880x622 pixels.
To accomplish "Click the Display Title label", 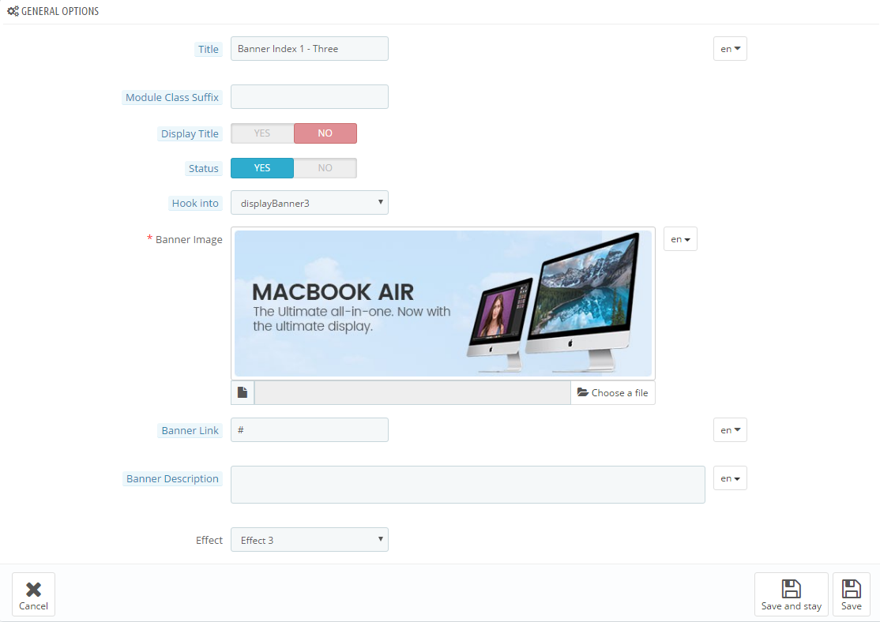I will tap(190, 134).
